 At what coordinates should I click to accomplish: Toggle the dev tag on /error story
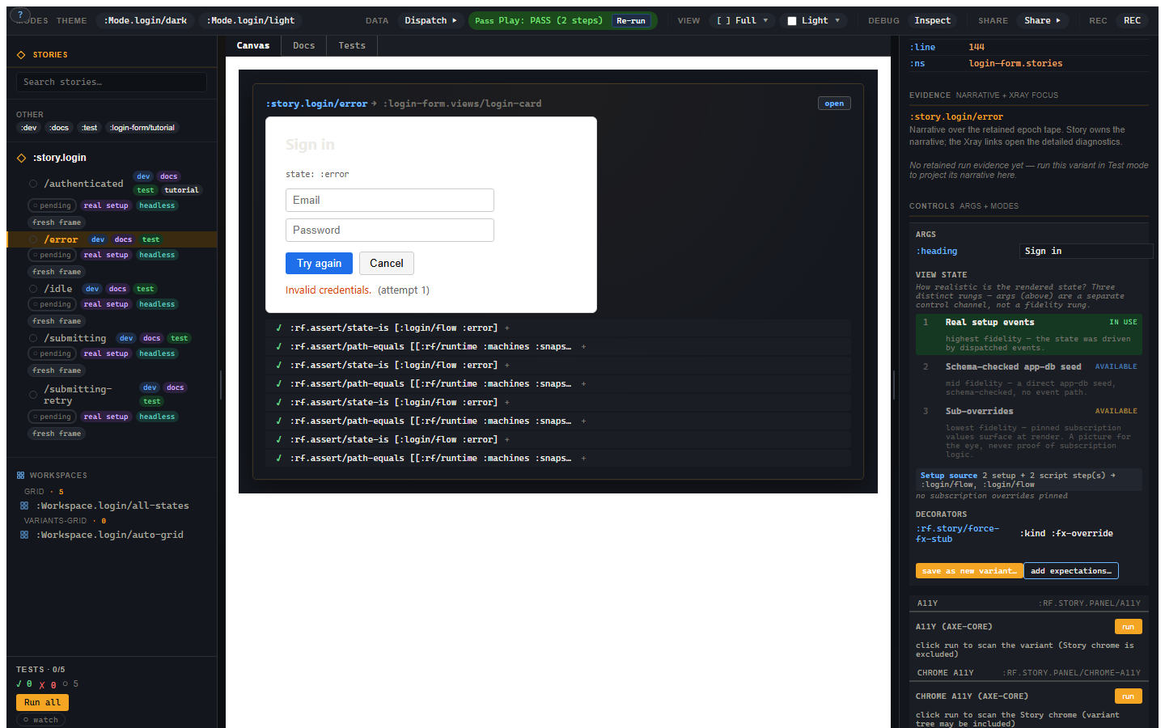(x=98, y=239)
